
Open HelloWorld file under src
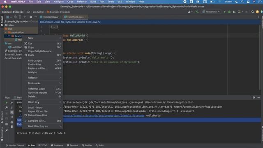coord(15,47)
